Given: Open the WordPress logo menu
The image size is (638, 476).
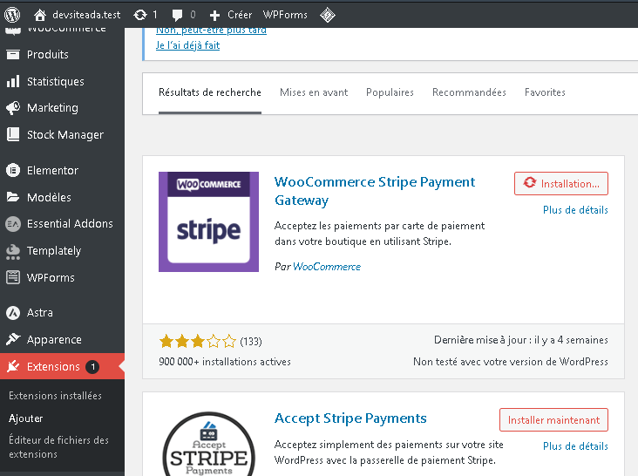Looking at the screenshot, I should pyautogui.click(x=12, y=15).
